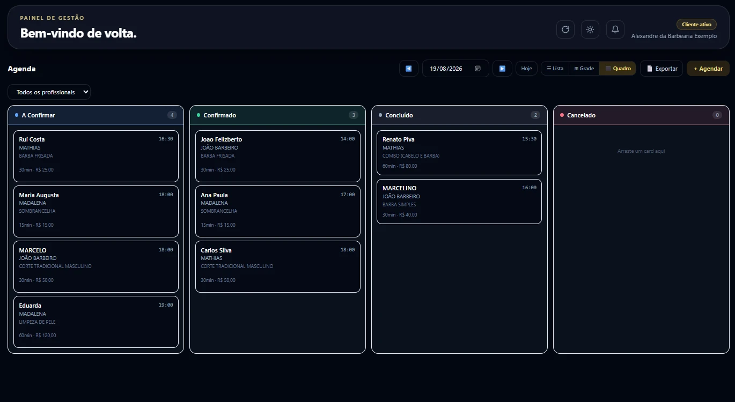
Task: Open Joao Felizberto appointment card
Action: coord(278,156)
